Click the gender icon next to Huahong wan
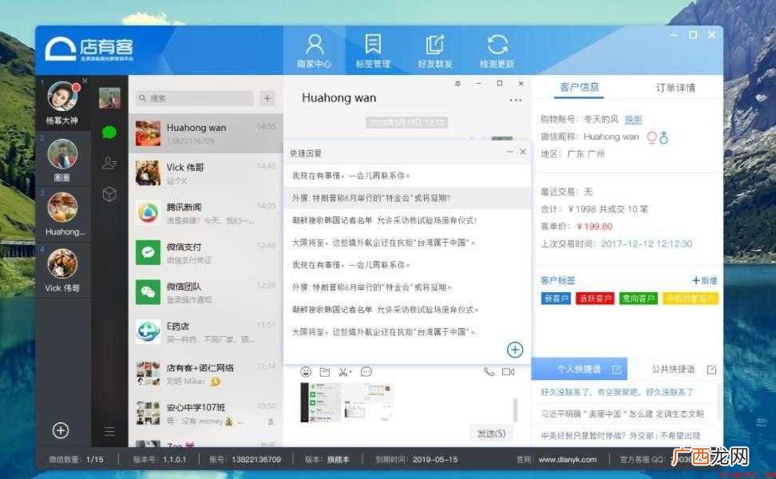 tap(658, 137)
